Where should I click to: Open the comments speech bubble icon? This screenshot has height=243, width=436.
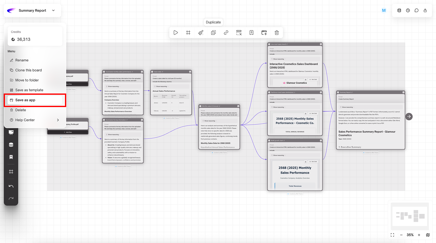[x=417, y=10]
